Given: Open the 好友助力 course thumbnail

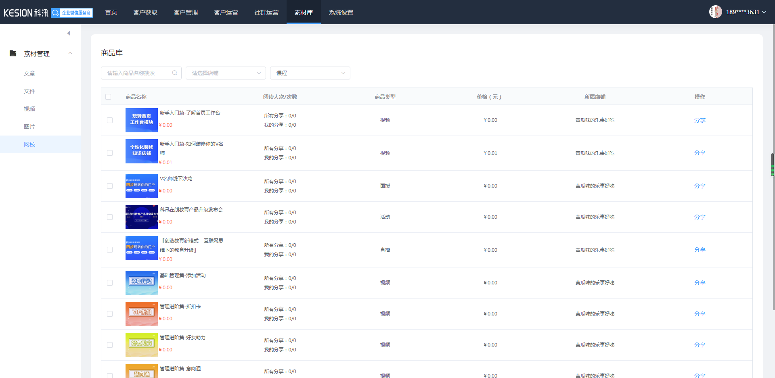Looking at the screenshot, I should click(x=141, y=345).
